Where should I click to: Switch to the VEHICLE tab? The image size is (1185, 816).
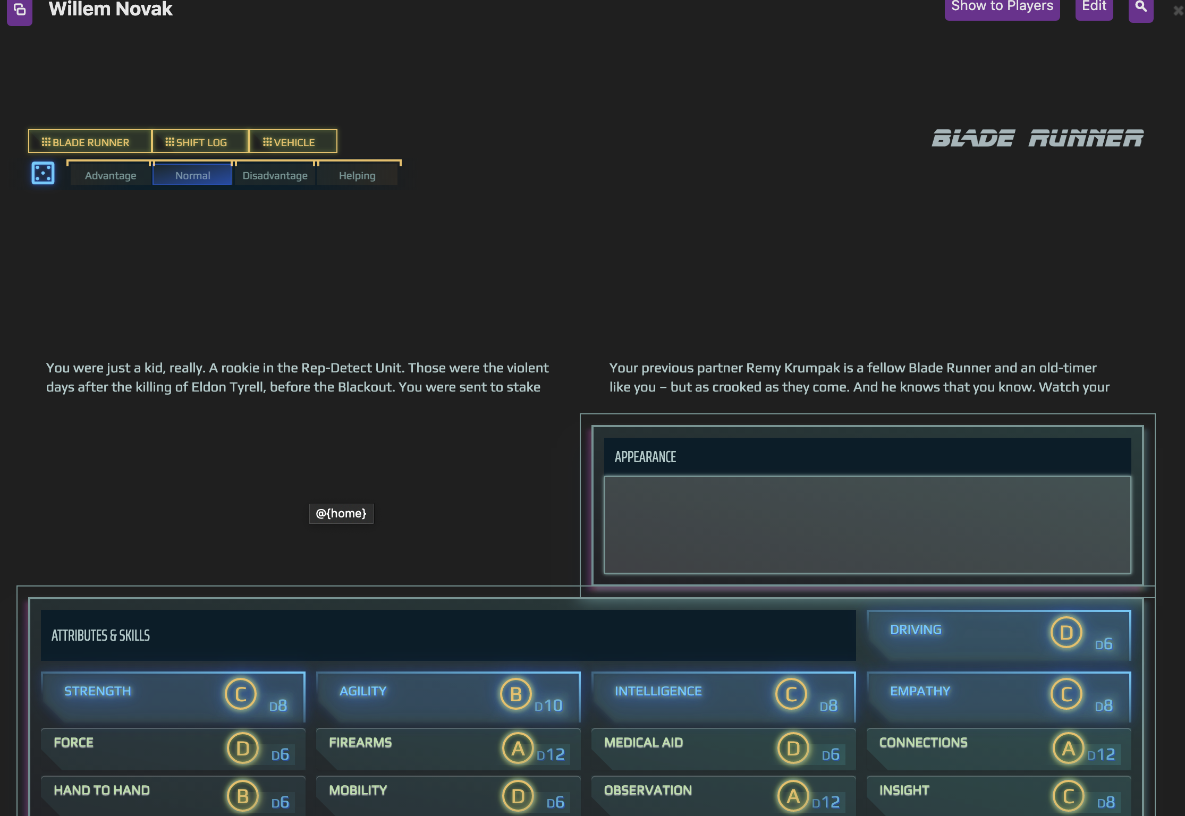click(x=293, y=142)
